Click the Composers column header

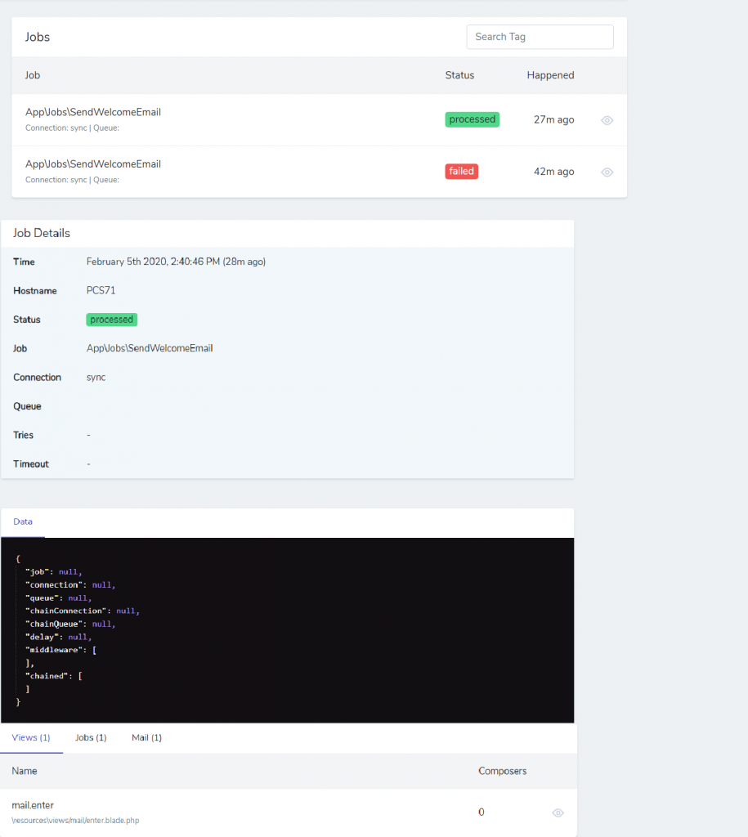[503, 771]
